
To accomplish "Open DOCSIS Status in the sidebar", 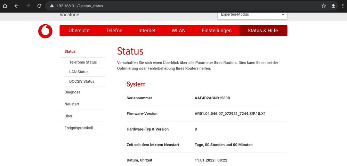I will (82, 81).
